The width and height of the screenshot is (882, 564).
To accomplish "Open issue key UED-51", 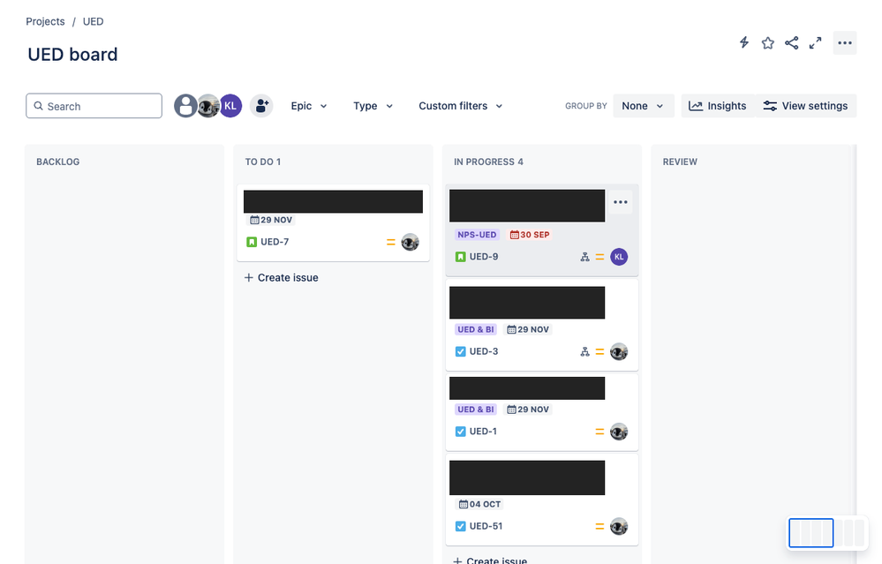I will (x=486, y=526).
